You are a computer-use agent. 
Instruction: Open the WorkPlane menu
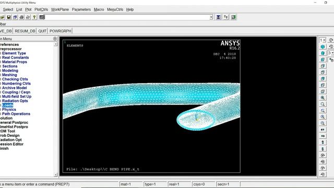[x=60, y=9]
